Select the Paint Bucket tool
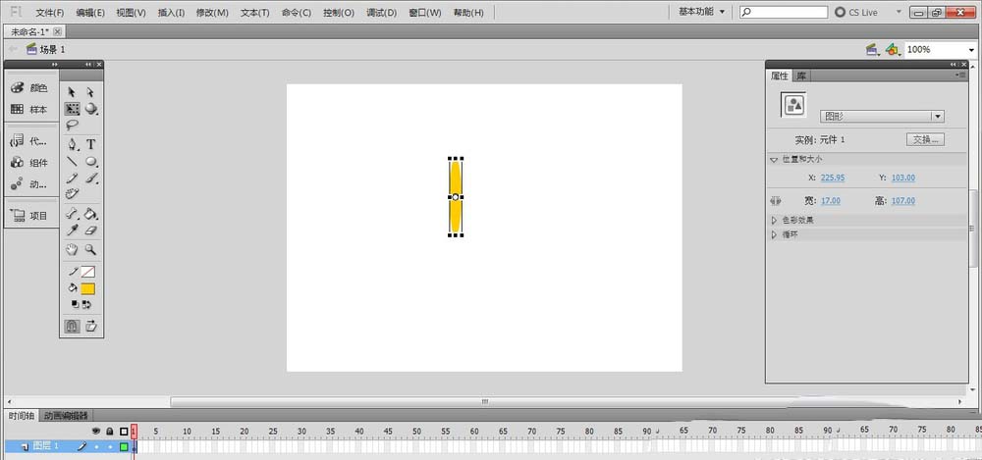 (x=90, y=214)
